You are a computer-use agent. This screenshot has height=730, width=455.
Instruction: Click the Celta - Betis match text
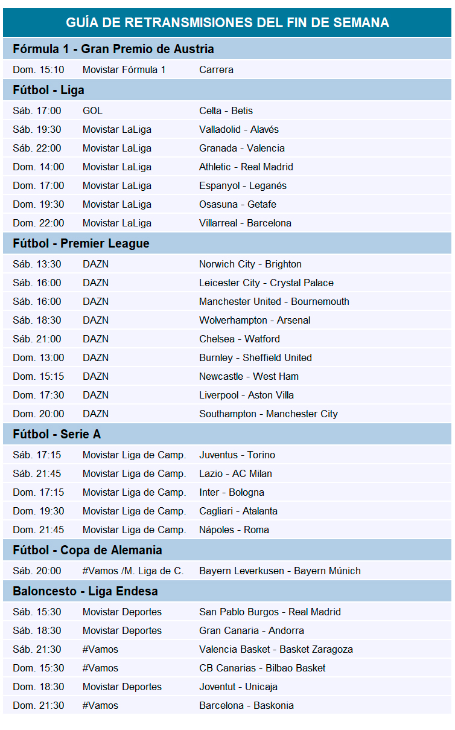point(226,110)
